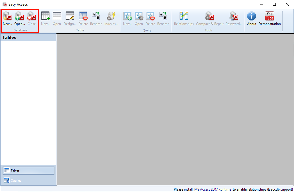Create a new table

point(45,18)
